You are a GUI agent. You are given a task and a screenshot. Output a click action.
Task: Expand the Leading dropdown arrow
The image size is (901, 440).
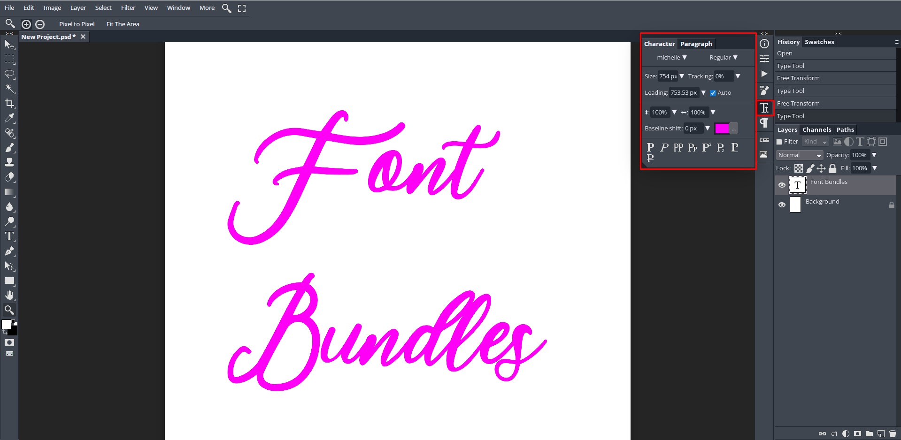click(703, 93)
